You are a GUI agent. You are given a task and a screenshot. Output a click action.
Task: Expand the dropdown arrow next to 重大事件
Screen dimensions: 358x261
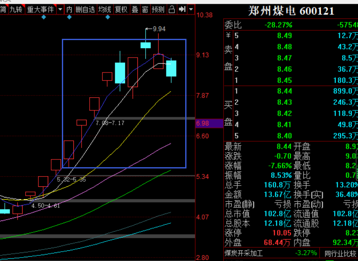click(60, 9)
